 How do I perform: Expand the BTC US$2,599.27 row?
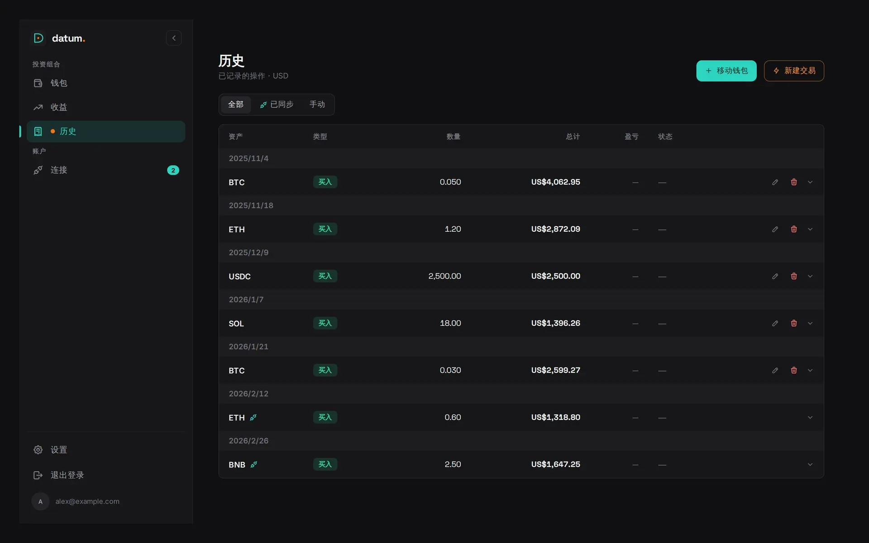[x=810, y=370]
